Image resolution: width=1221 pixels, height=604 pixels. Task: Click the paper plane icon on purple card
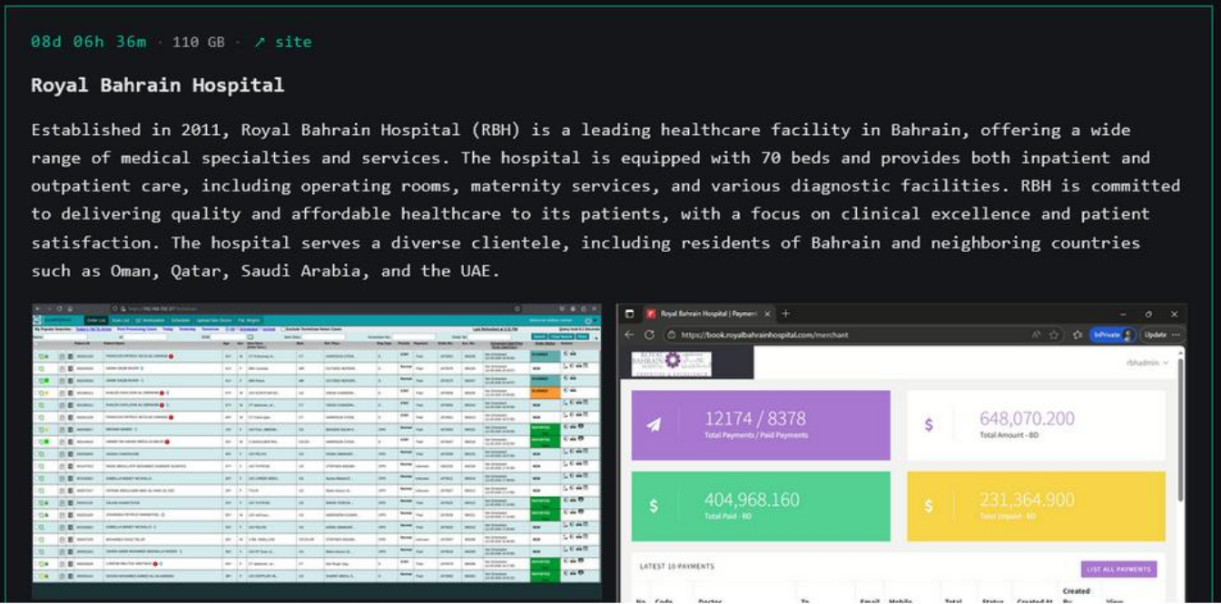[x=654, y=424]
